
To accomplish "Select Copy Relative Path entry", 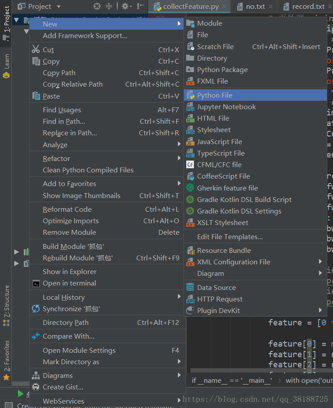I will point(106,84).
